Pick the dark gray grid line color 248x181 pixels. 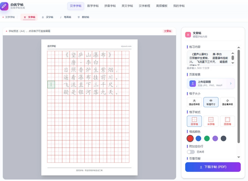[x=224, y=139]
